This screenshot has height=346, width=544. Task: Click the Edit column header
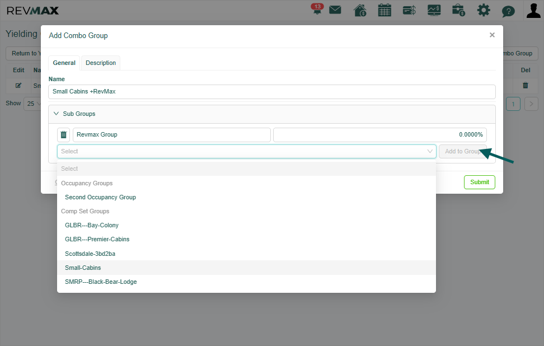pyautogui.click(x=18, y=70)
